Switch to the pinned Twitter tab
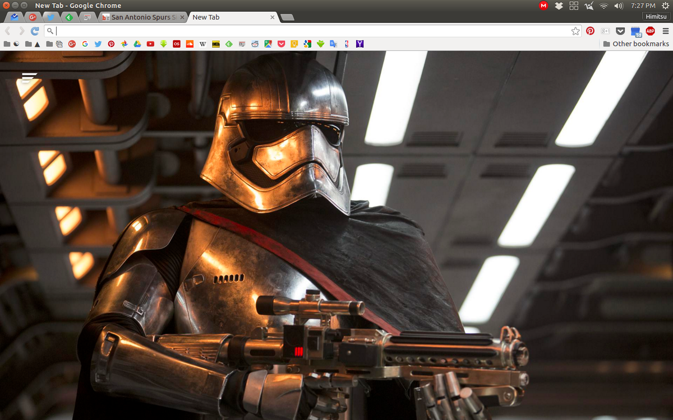Image resolution: width=673 pixels, height=420 pixels. tap(50, 17)
